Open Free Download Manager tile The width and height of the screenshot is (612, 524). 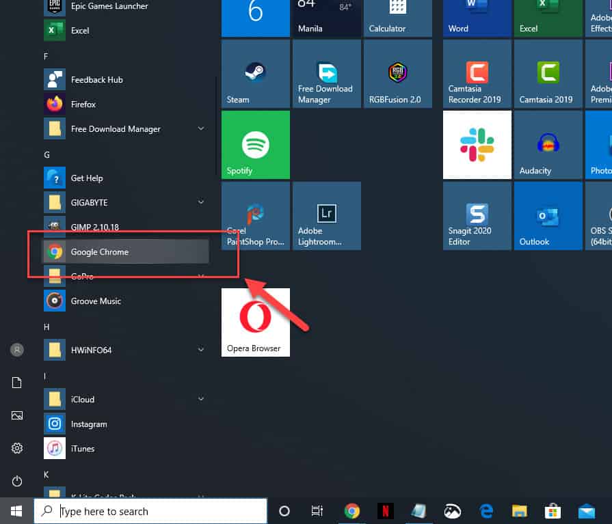327,74
